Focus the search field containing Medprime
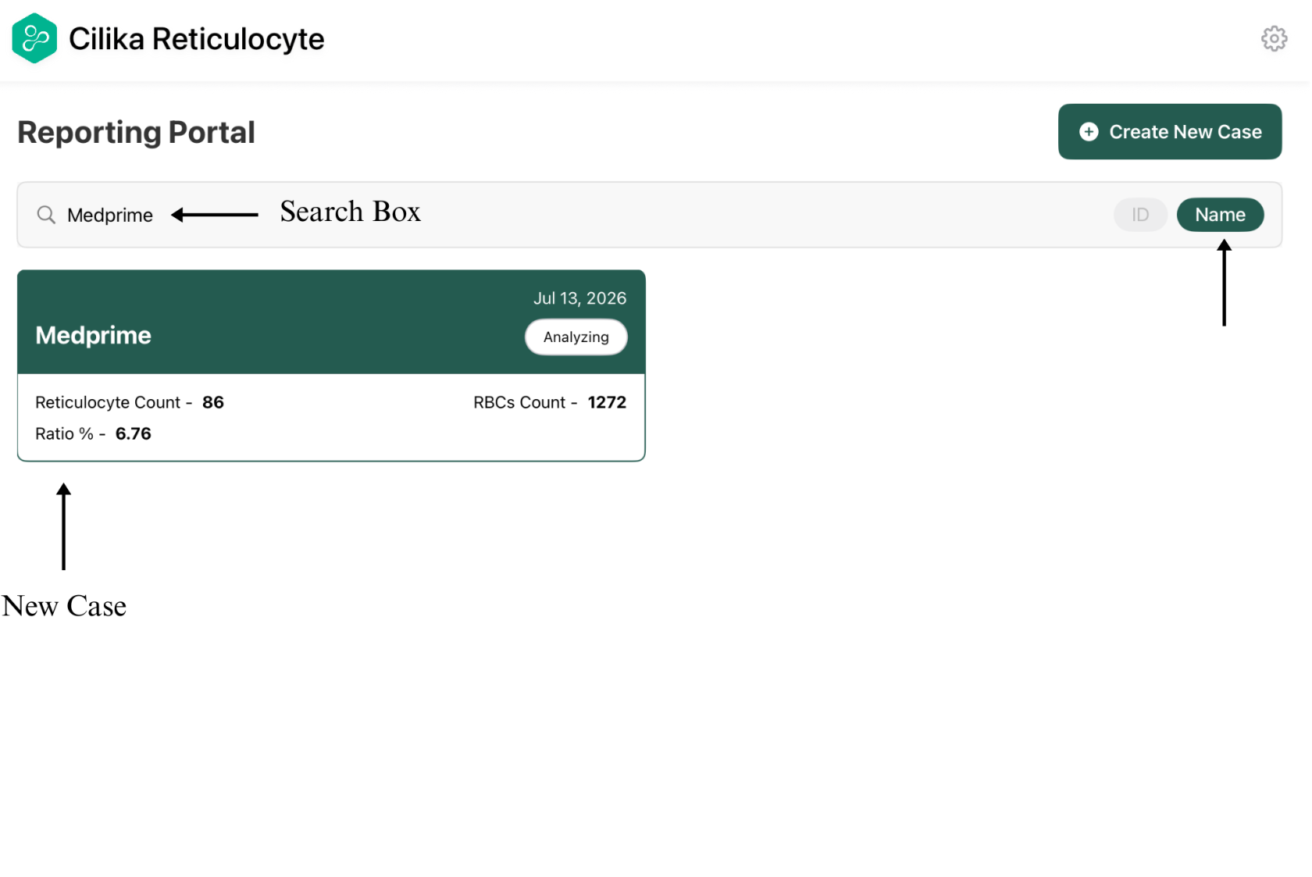1312x877 pixels. (x=649, y=215)
